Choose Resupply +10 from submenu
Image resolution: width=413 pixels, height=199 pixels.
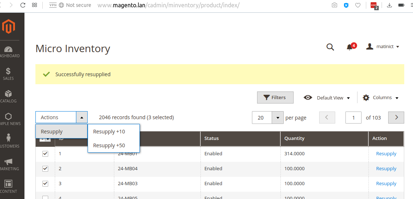point(109,132)
